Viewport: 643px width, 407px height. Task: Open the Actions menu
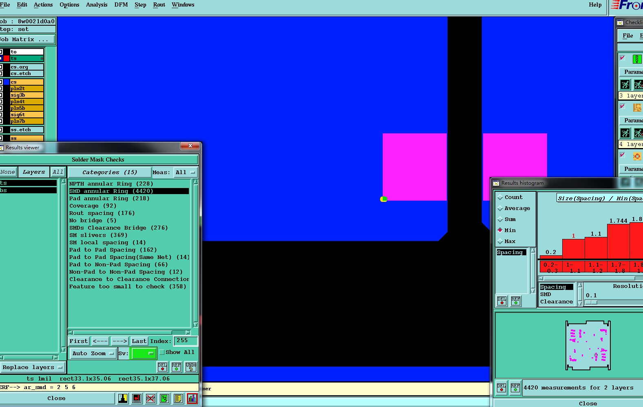(x=43, y=5)
